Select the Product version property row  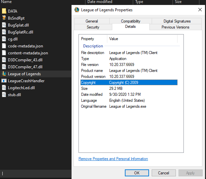pyautogui.click(x=129, y=77)
